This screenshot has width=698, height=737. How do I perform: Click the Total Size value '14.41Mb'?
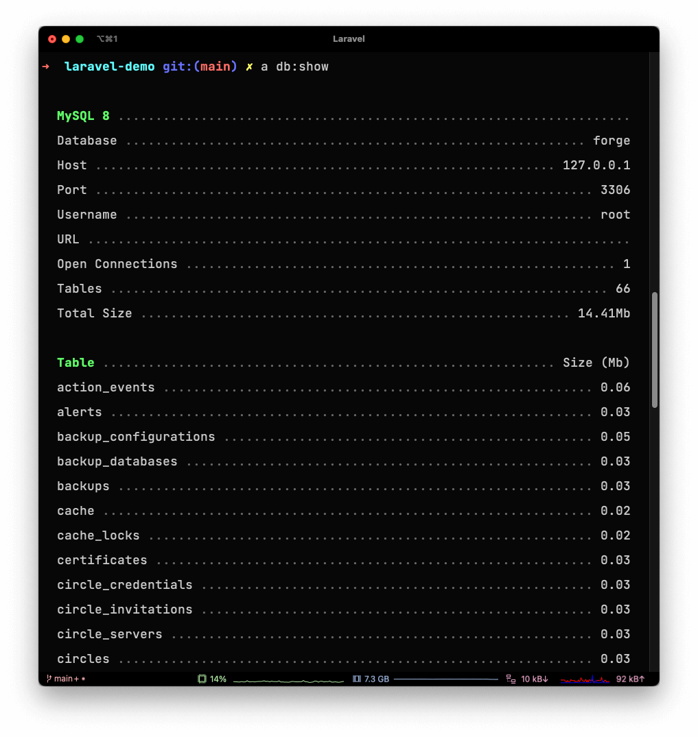(604, 313)
